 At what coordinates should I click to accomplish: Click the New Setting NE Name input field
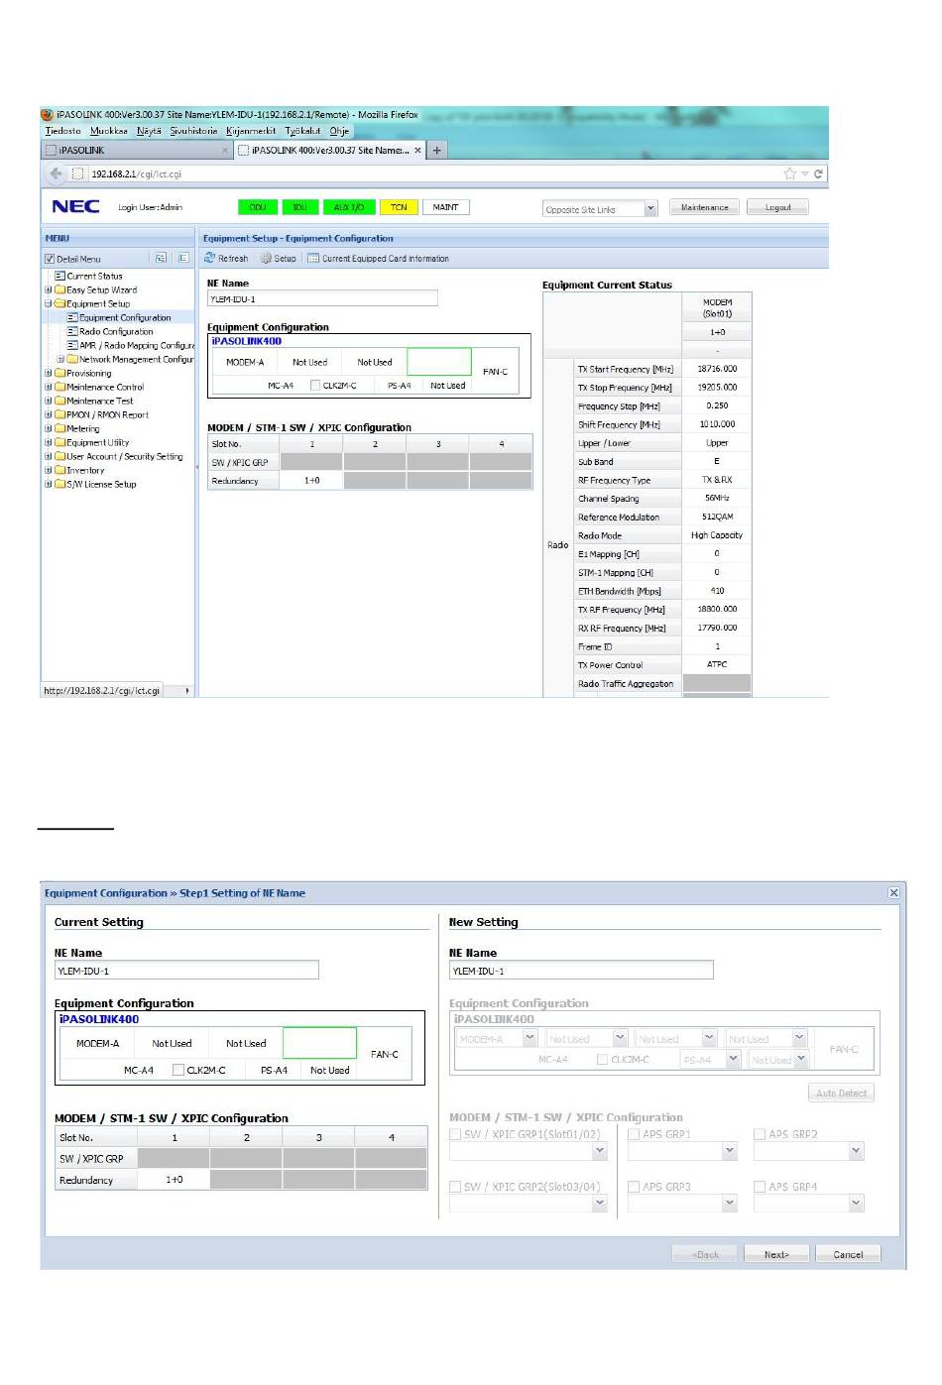(581, 971)
